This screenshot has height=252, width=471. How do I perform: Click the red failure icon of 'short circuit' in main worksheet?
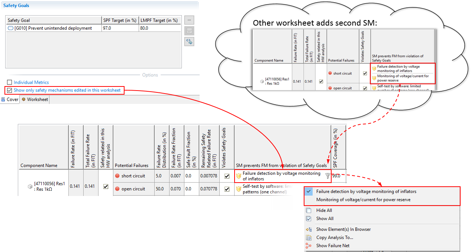pyautogui.click(x=117, y=176)
